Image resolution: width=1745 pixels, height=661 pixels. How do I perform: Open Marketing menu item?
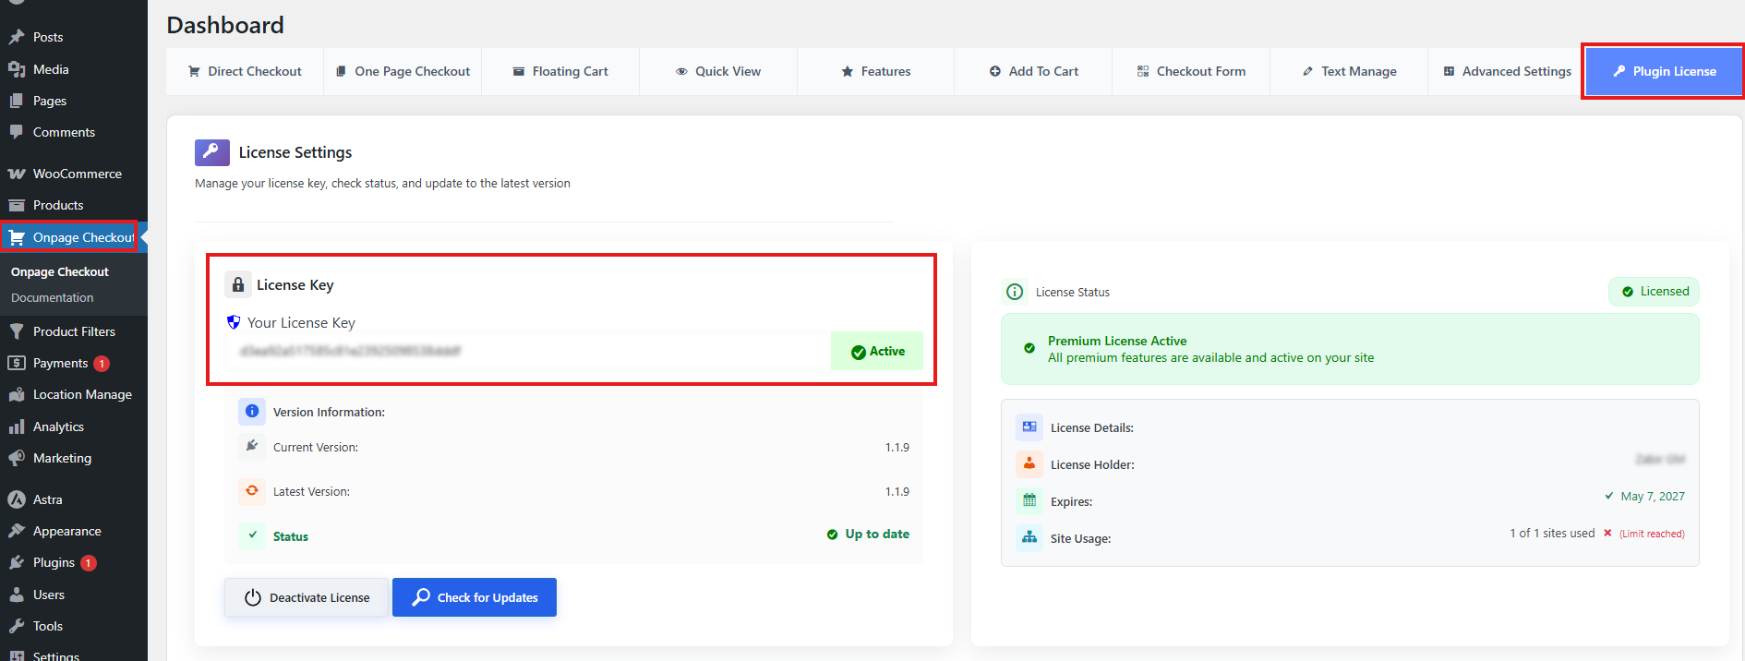(x=74, y=458)
